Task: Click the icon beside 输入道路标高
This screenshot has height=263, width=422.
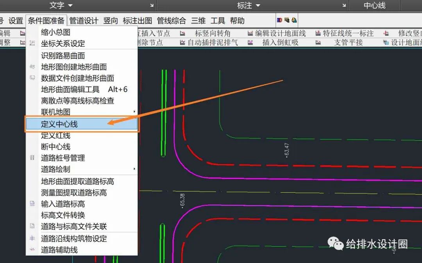Action: pyautogui.click(x=32, y=204)
